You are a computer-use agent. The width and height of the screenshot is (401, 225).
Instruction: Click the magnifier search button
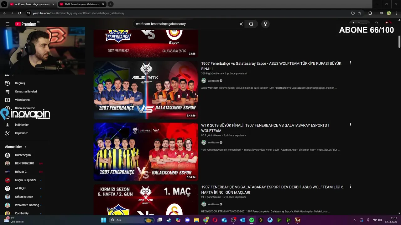(x=251, y=24)
